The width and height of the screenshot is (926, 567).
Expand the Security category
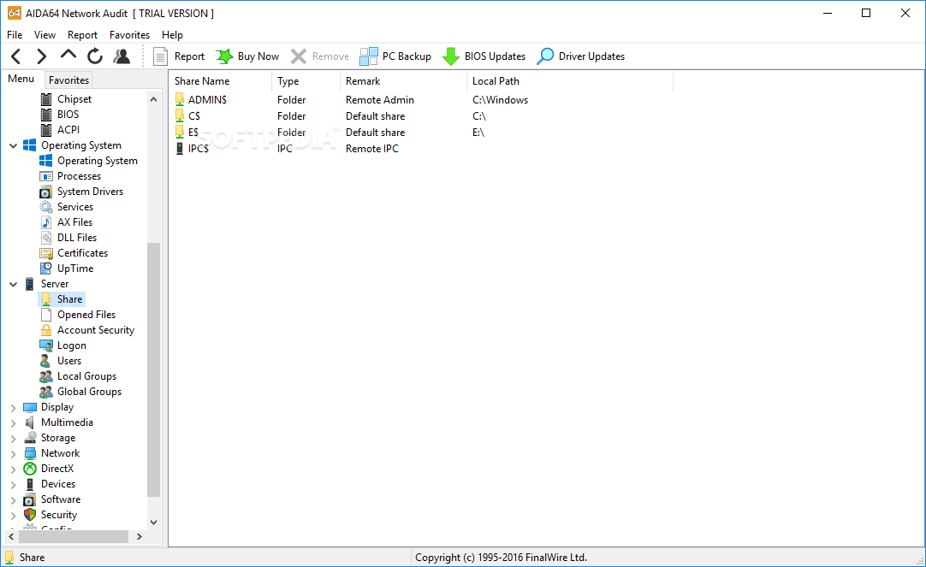[13, 515]
